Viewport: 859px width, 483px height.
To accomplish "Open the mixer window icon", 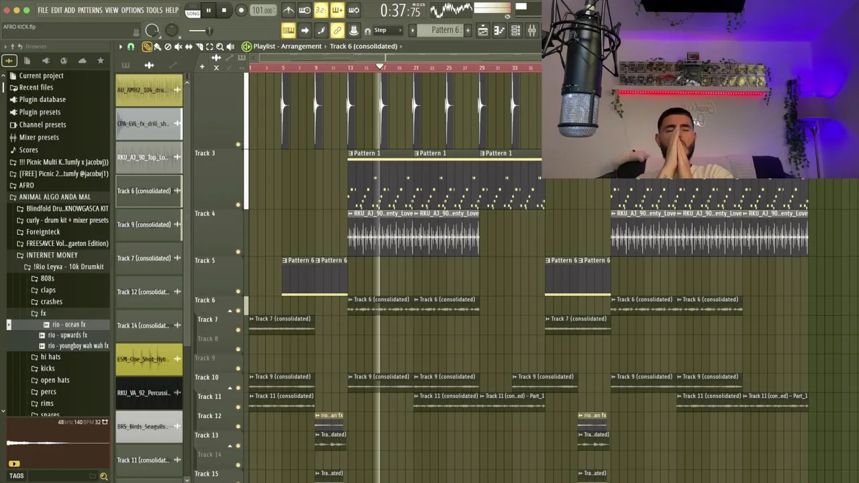I will click(x=532, y=30).
